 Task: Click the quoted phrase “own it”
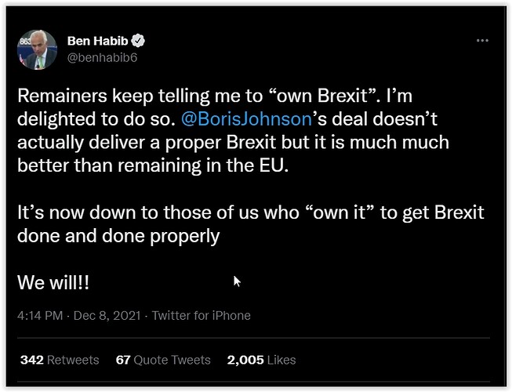(x=340, y=212)
